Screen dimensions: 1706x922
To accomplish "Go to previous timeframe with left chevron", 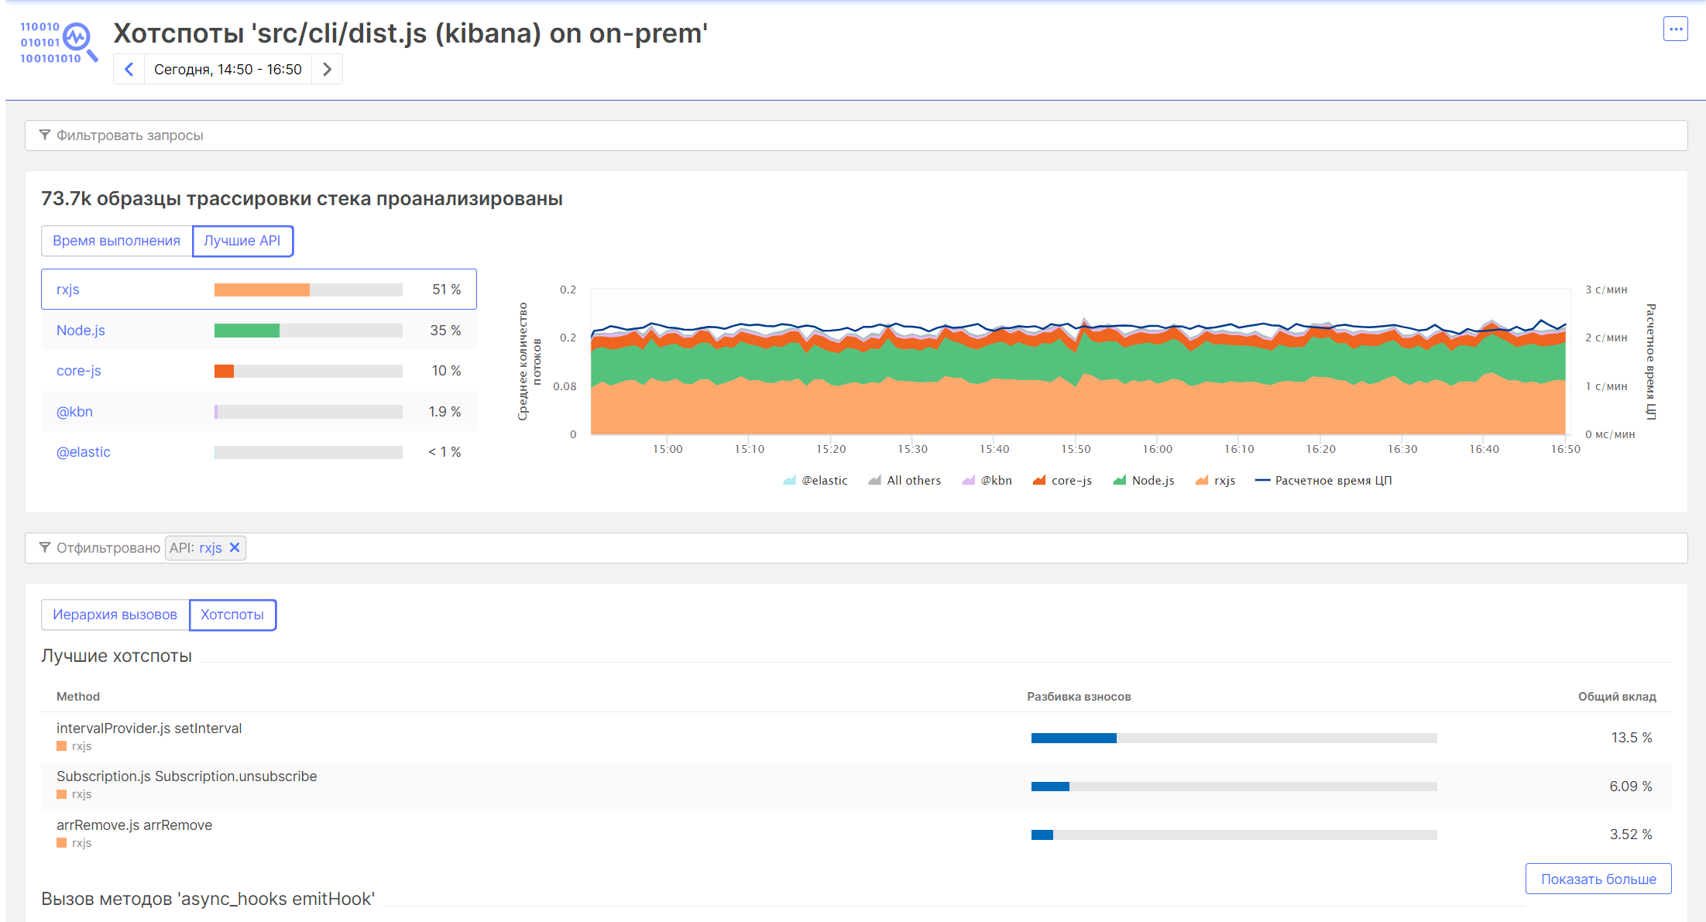I will 129,70.
